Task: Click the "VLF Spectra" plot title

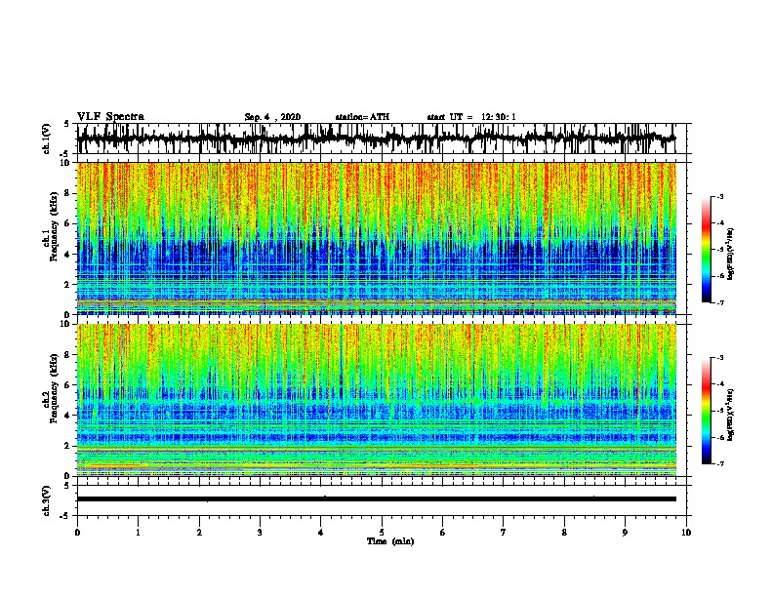Action: click(110, 117)
